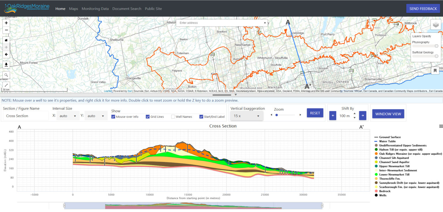Click inside the Enter address field

pos(219,23)
